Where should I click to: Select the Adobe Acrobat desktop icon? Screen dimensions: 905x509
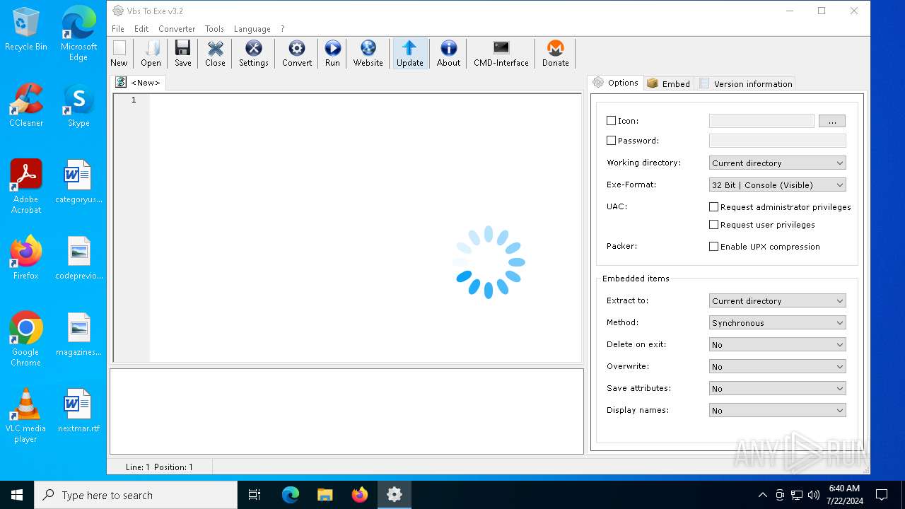(26, 187)
